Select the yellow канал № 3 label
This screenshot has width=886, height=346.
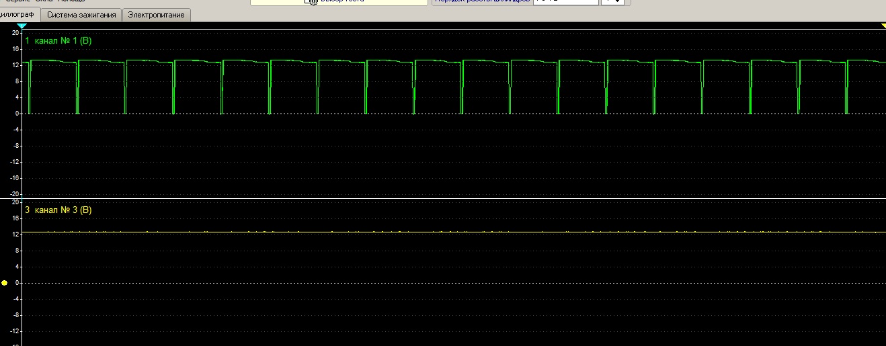point(58,210)
